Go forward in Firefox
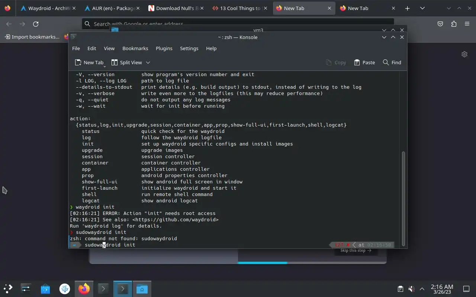The height and width of the screenshot is (297, 476). (22, 24)
